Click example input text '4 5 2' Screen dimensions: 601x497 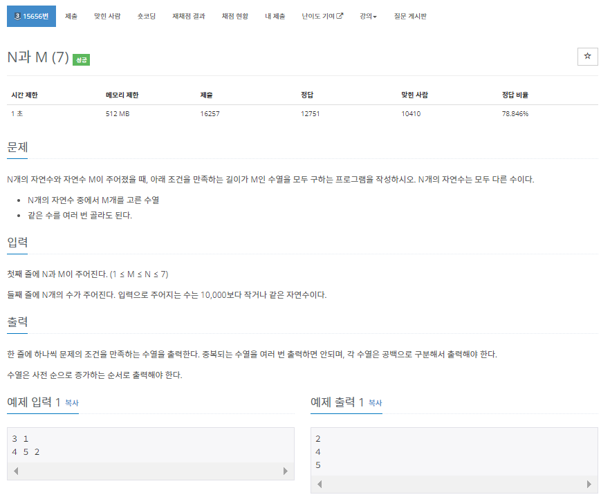26,452
